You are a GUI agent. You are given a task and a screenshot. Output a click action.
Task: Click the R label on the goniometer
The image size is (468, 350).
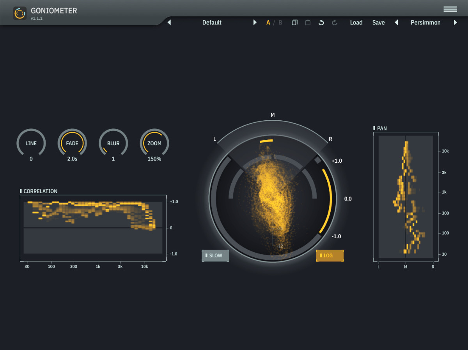[330, 139]
